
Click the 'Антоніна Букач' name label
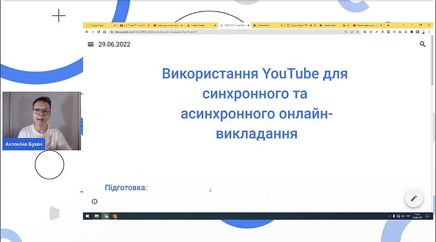(24, 144)
